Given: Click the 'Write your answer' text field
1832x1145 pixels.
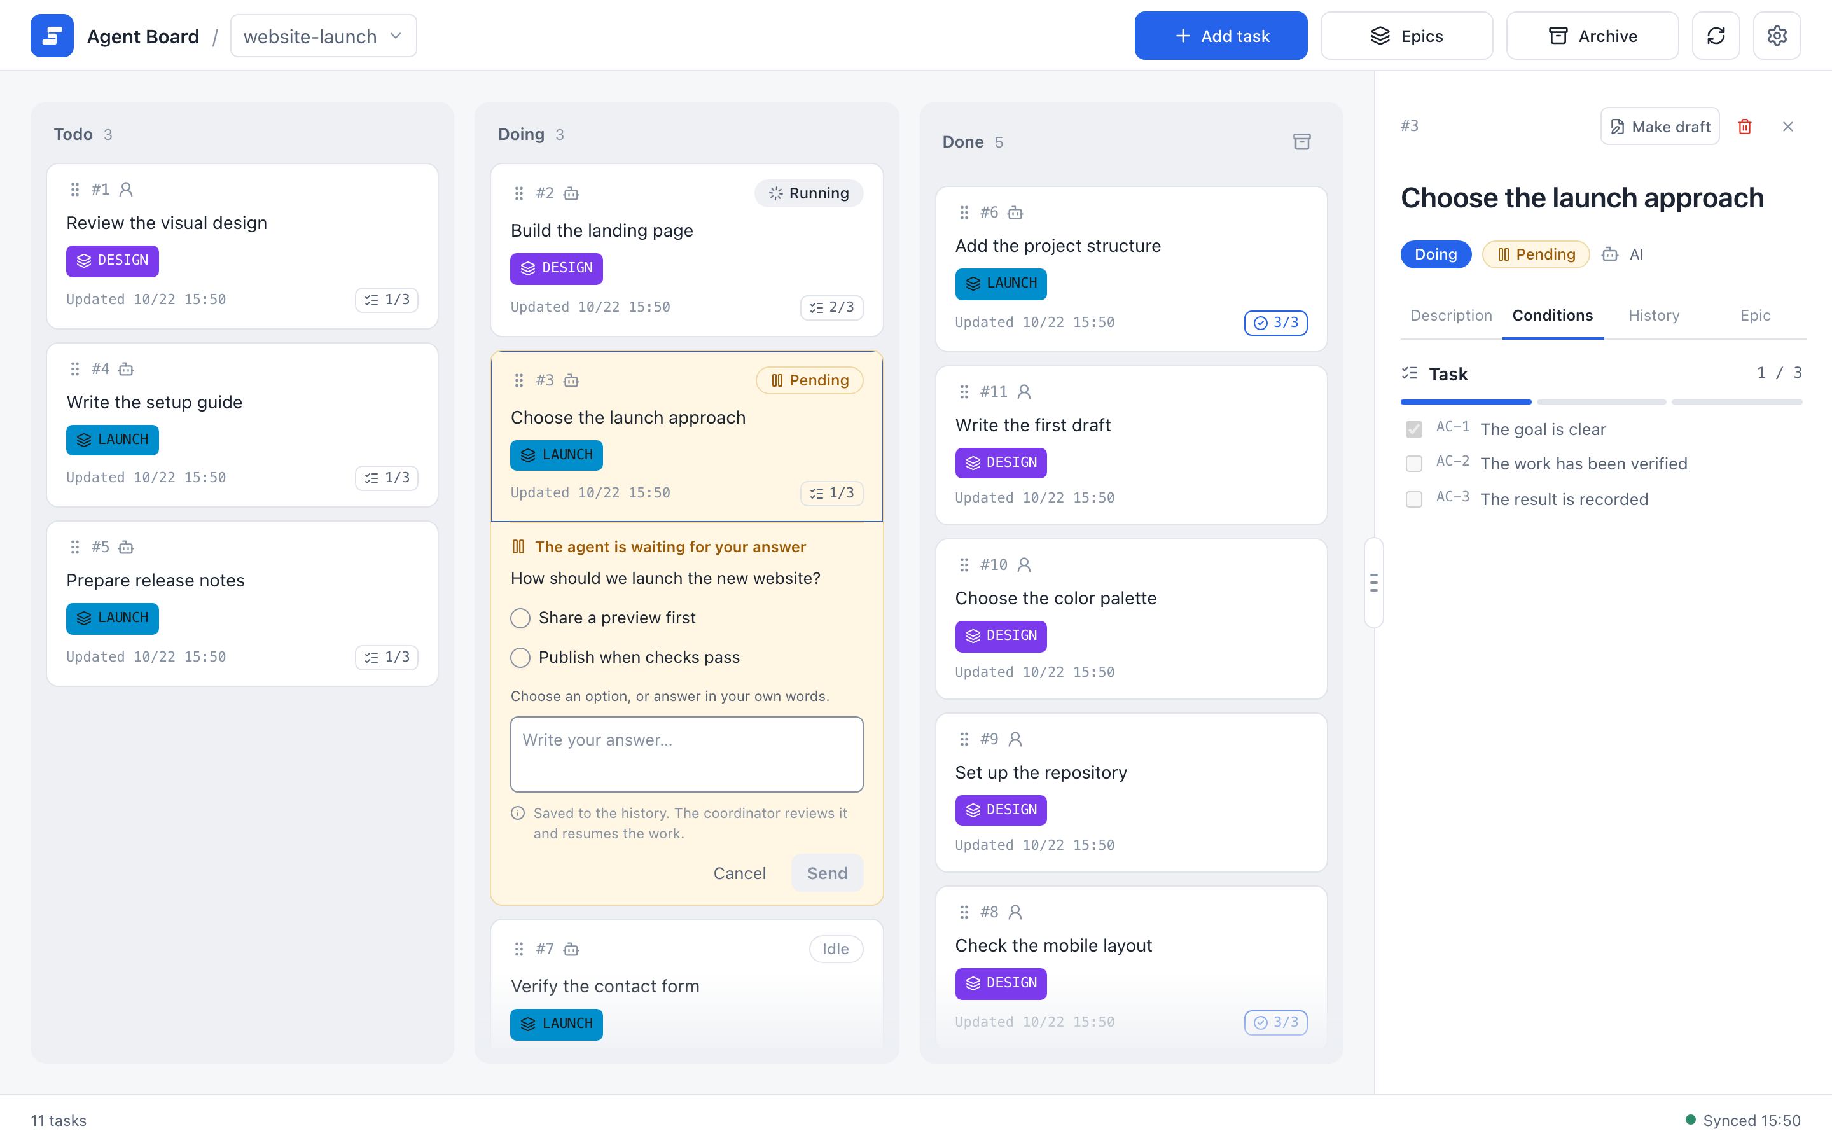Looking at the screenshot, I should [x=686, y=754].
